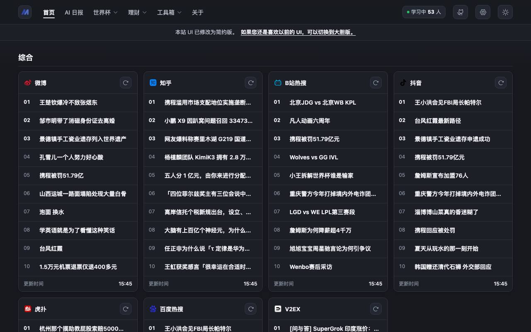Open the 关于 page
Image resolution: width=531 pixels, height=332 pixels.
pos(197,12)
